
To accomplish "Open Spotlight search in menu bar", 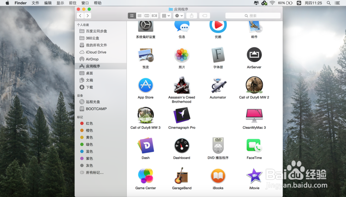I will coord(329,3).
